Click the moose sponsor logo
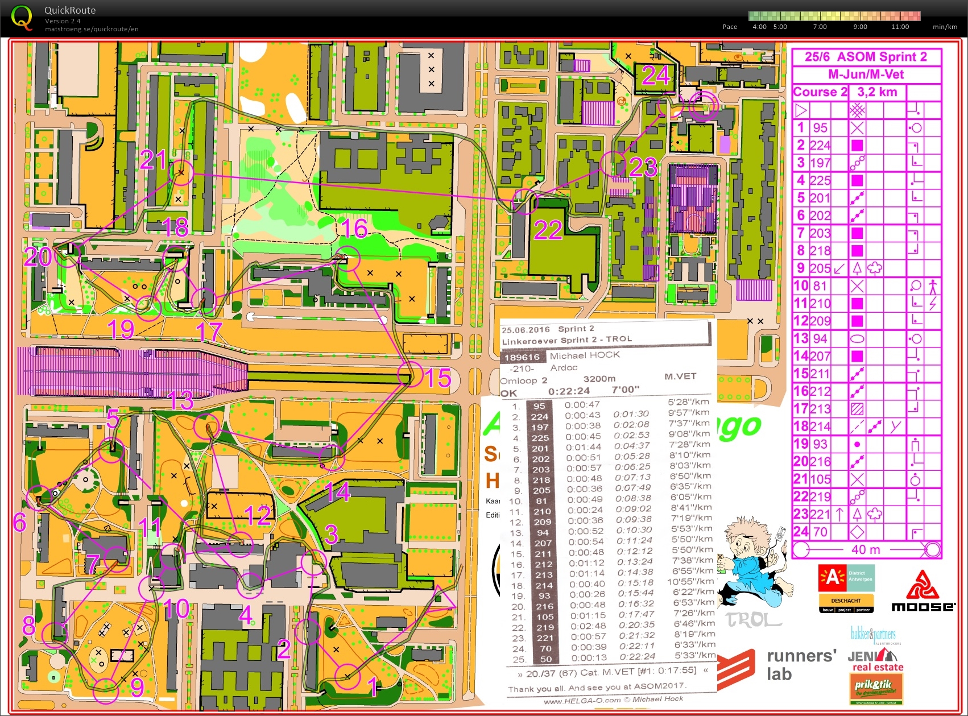The width and height of the screenshot is (968, 716). pyautogui.click(x=923, y=591)
